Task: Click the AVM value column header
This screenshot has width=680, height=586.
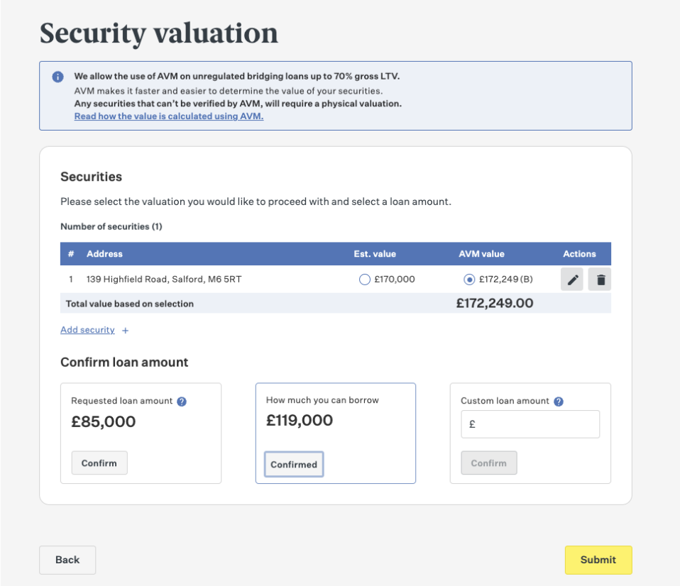Action: pos(481,254)
